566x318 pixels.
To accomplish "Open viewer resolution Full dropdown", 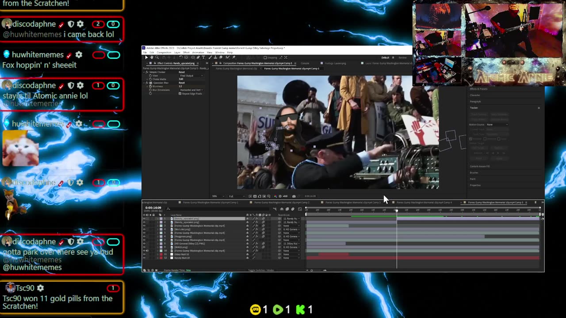I will [237, 196].
